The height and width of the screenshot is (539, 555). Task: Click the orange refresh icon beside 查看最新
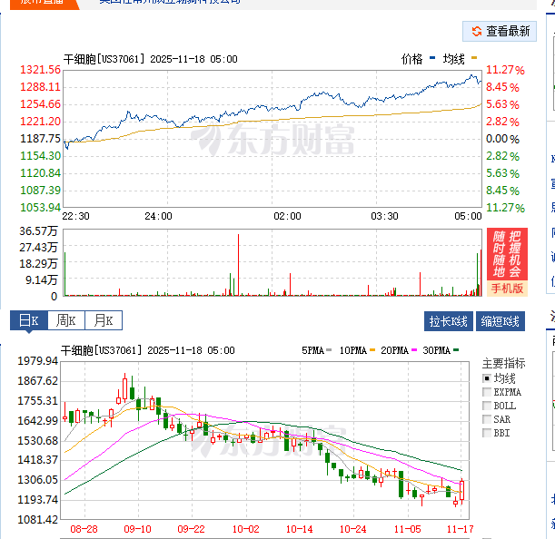tap(477, 31)
